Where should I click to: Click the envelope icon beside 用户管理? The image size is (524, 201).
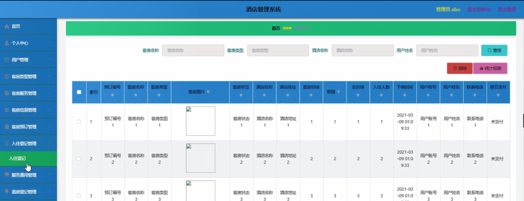pos(7,60)
